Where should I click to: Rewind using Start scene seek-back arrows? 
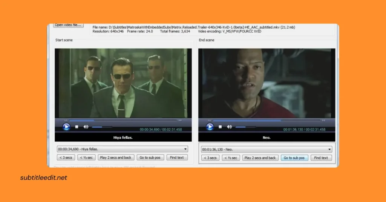66,120
